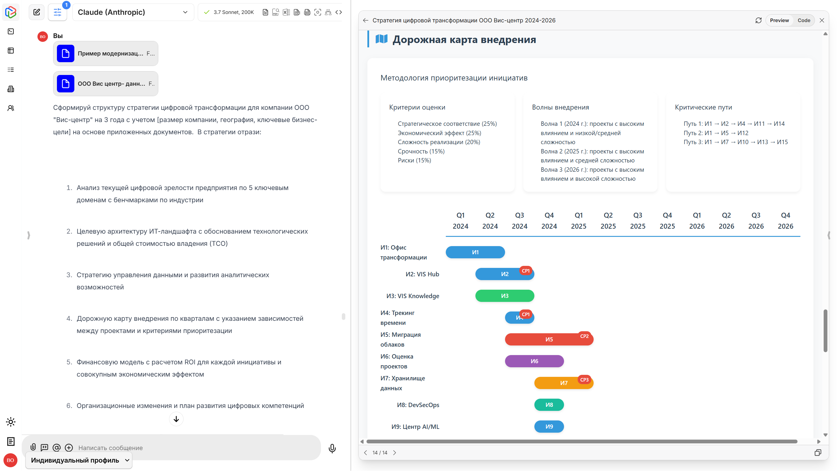
Task: Refresh the artifact preview
Action: point(758,20)
